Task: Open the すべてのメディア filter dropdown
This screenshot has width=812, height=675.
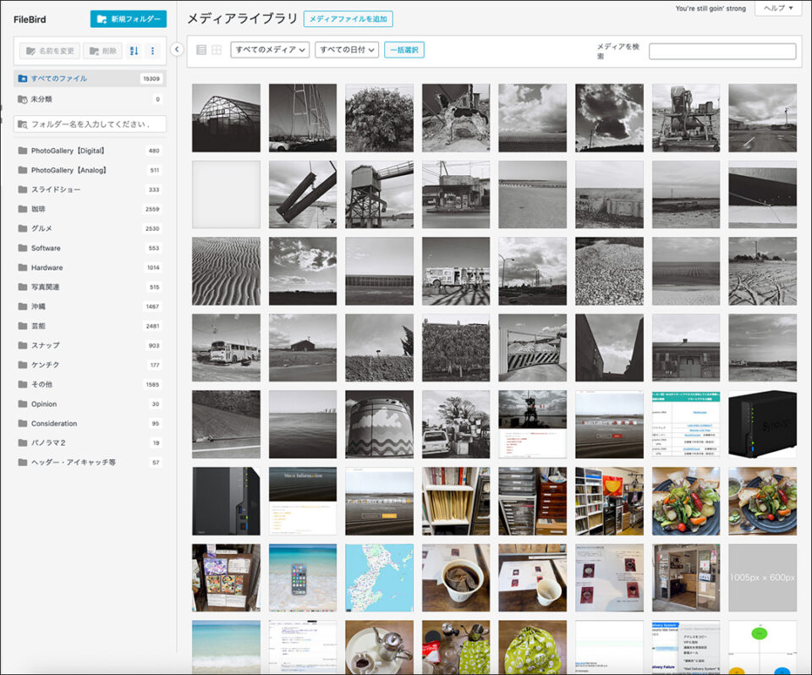Action: coord(270,50)
